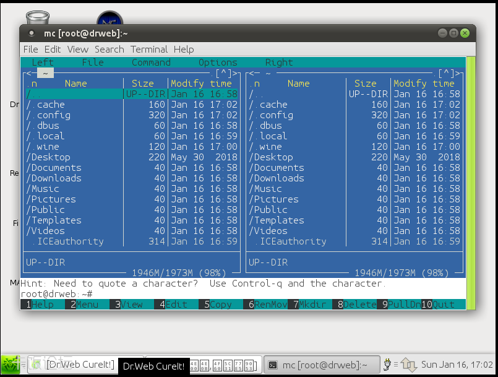The image size is (498, 377).
Task: Open the Search menu in menu bar
Action: (x=109, y=50)
